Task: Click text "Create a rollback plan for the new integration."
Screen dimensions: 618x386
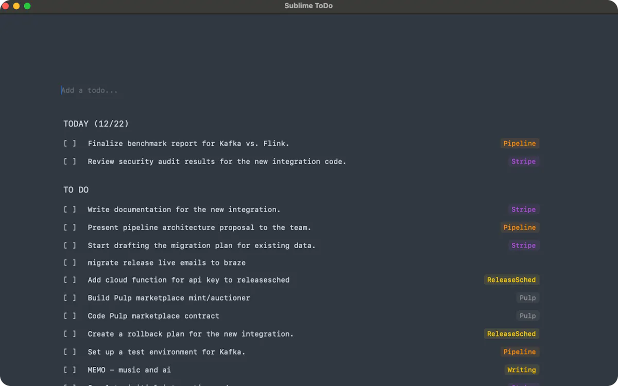Action: coord(191,334)
